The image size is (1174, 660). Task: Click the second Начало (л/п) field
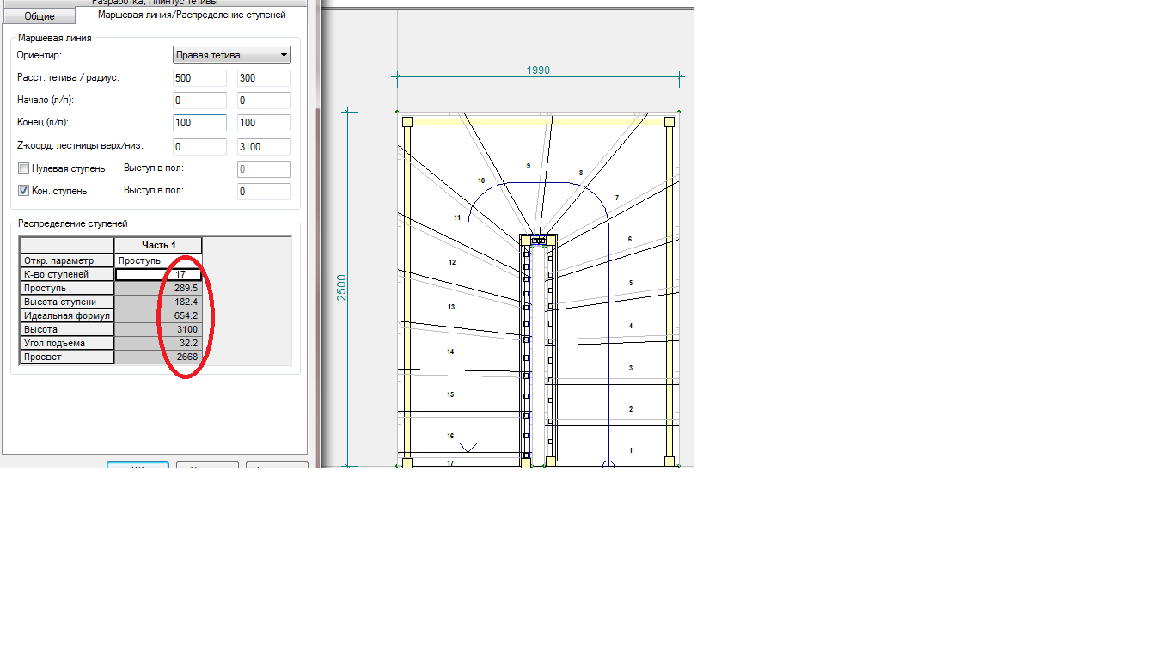(x=264, y=101)
